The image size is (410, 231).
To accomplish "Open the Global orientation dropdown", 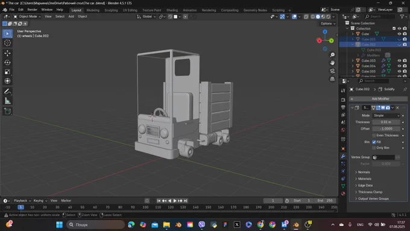I will click(x=147, y=16).
